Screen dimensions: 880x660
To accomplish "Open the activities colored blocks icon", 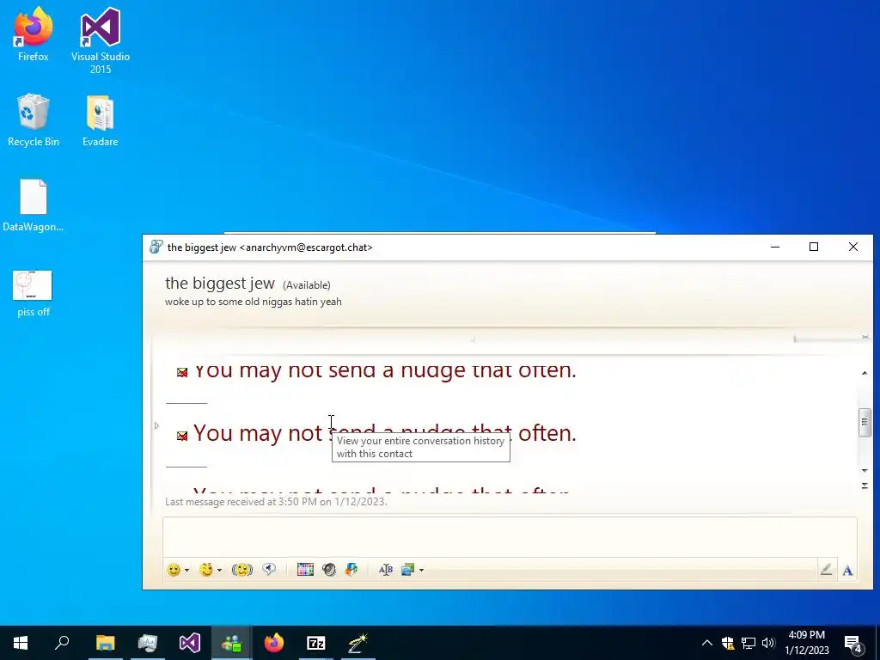I will pos(351,570).
